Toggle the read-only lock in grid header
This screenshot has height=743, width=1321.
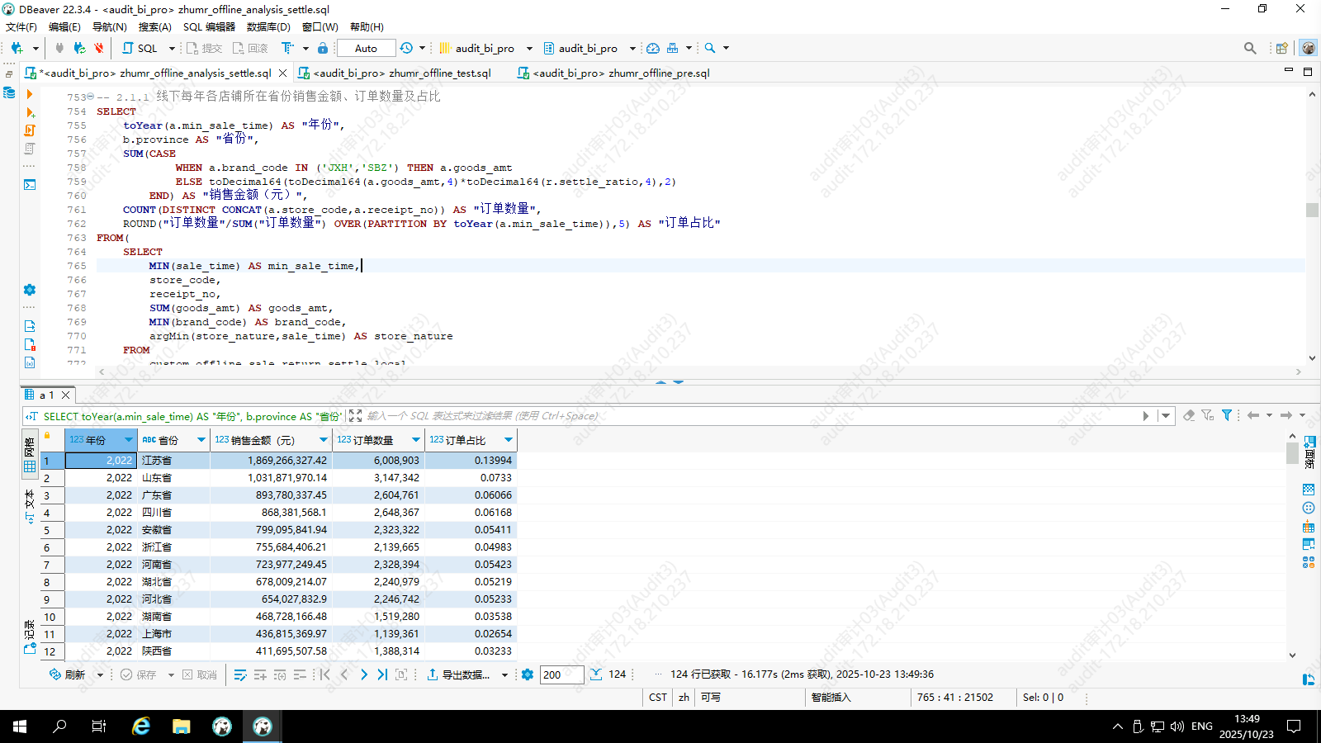tap(47, 436)
